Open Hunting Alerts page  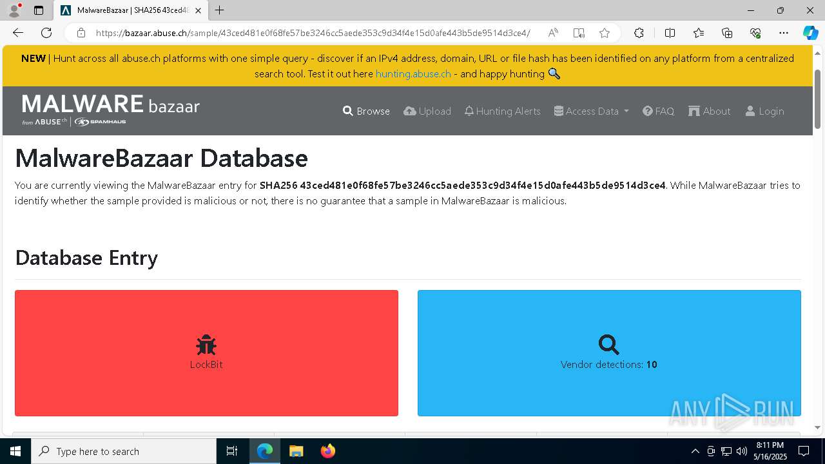[503, 111]
